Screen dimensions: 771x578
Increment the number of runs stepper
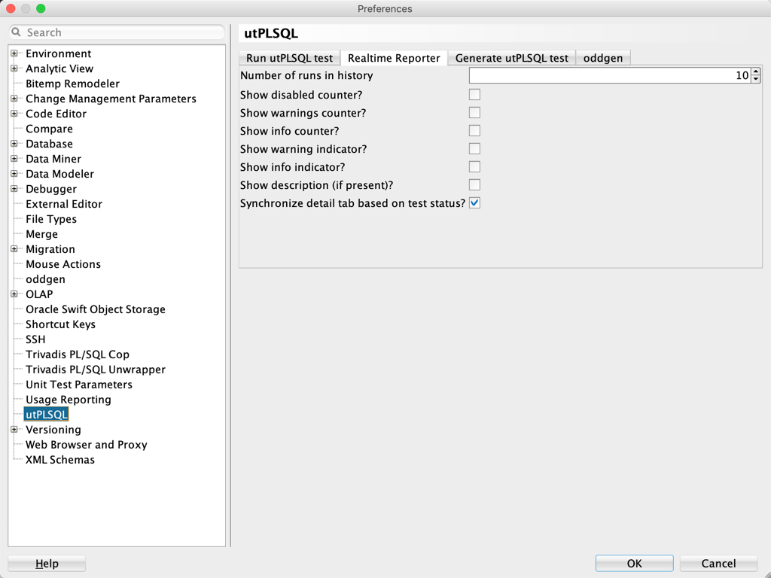click(x=756, y=71)
